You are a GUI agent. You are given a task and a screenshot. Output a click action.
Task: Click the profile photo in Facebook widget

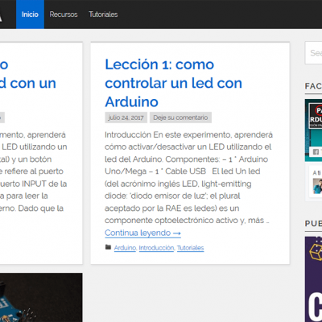pyautogui.click(x=317, y=186)
